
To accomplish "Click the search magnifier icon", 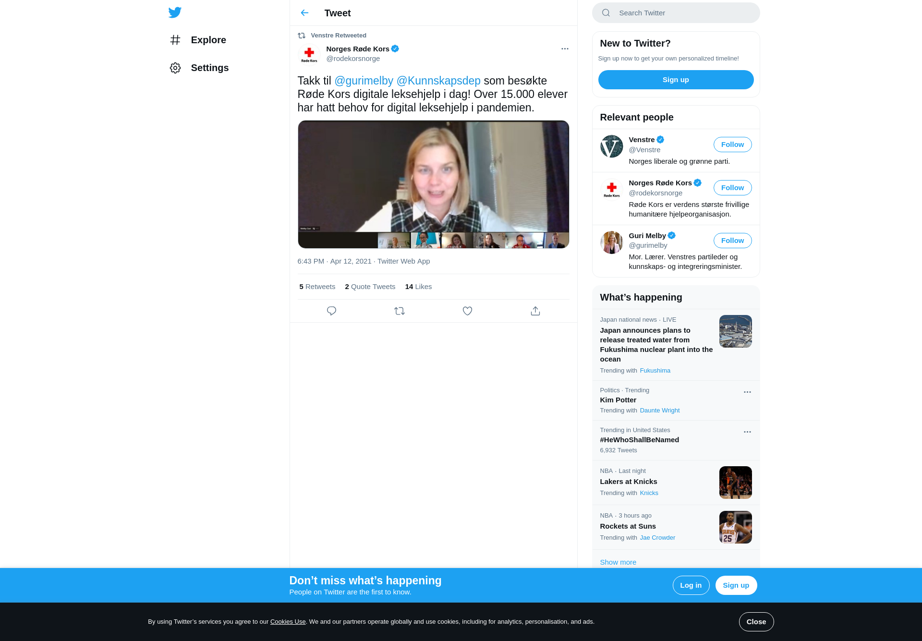I will [606, 13].
